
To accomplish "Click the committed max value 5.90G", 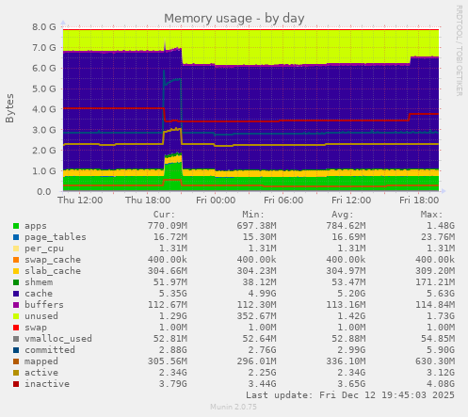I will (x=441, y=350).
